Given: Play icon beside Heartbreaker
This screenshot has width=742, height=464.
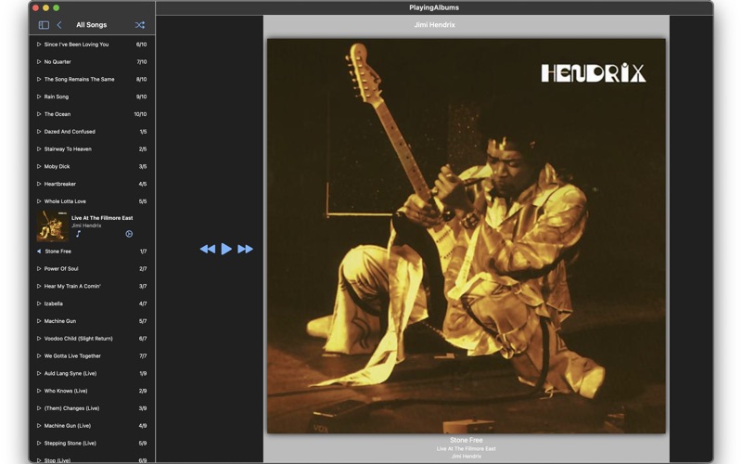Looking at the screenshot, I should (x=39, y=184).
